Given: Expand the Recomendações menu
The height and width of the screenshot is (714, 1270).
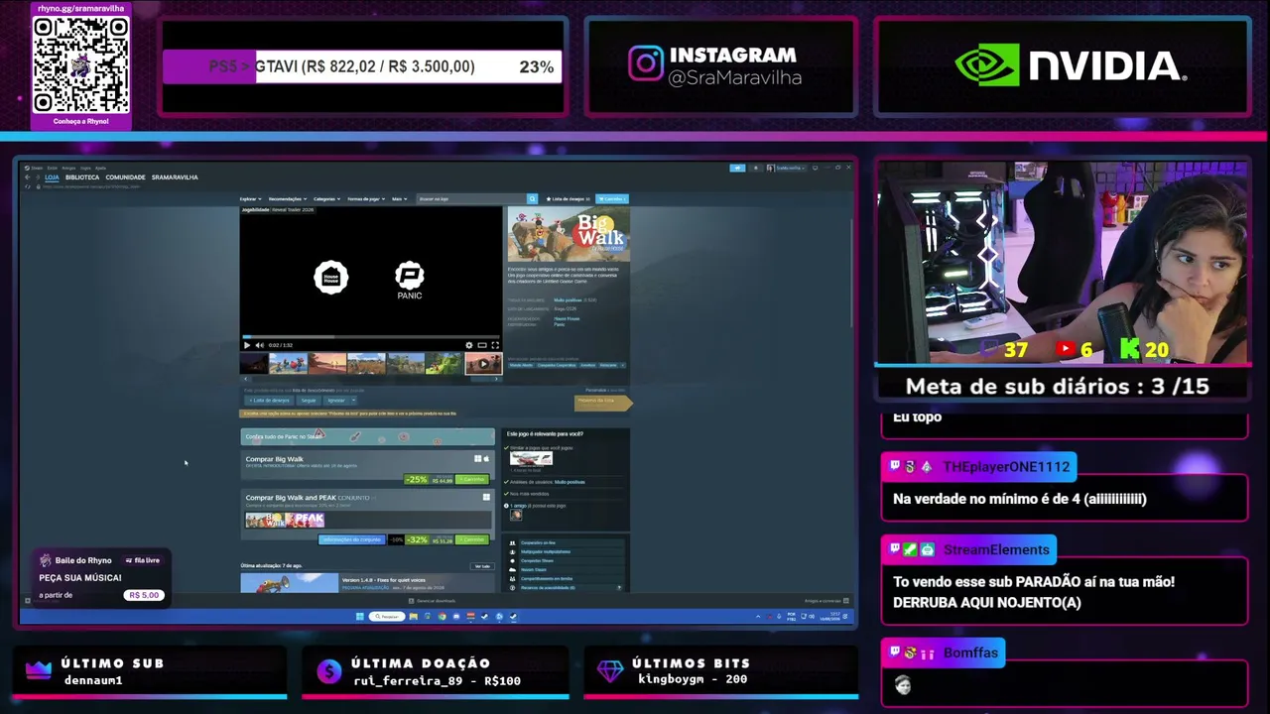Looking at the screenshot, I should coord(288,198).
